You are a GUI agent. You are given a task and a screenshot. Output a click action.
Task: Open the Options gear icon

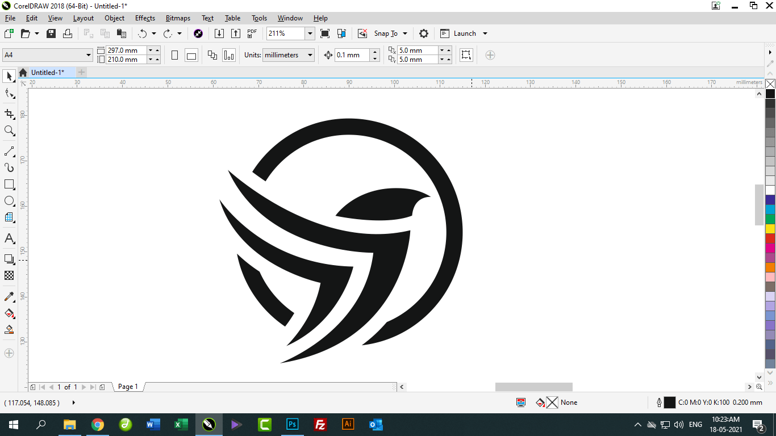(x=424, y=33)
